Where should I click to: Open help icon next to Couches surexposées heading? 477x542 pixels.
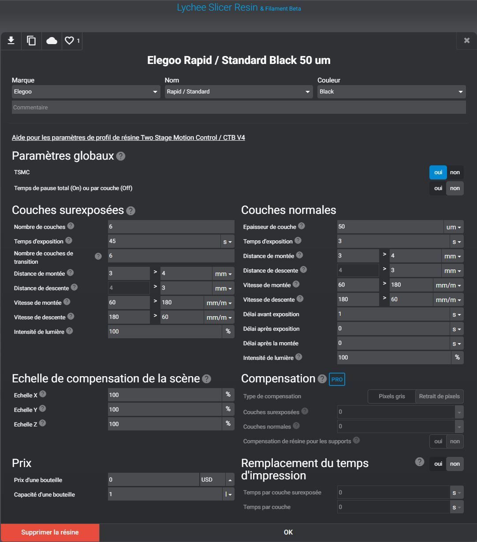point(130,210)
